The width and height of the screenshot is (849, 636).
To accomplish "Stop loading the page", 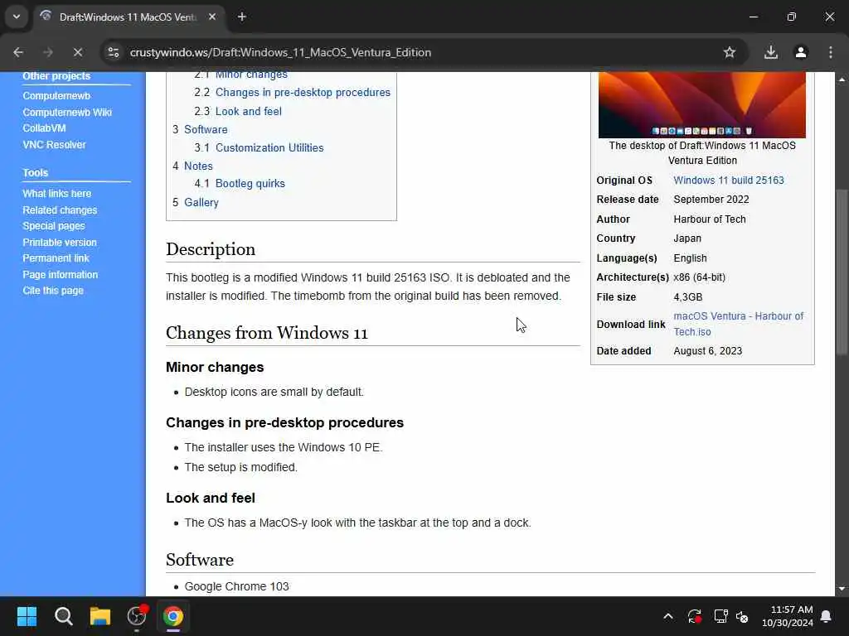I will pyautogui.click(x=78, y=52).
